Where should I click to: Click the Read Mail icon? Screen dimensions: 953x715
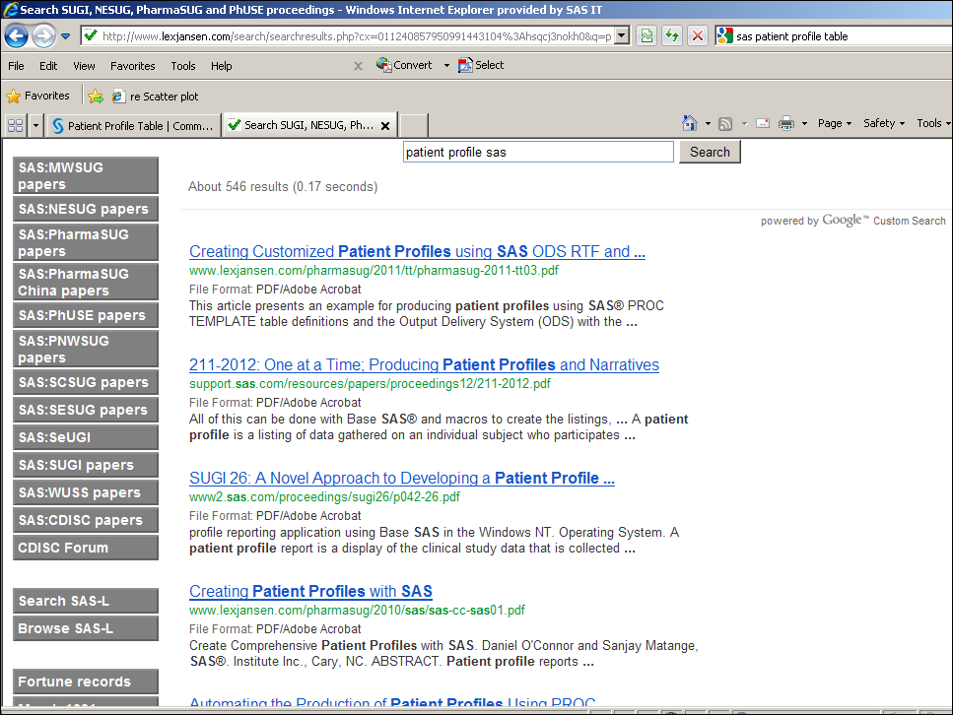[763, 123]
